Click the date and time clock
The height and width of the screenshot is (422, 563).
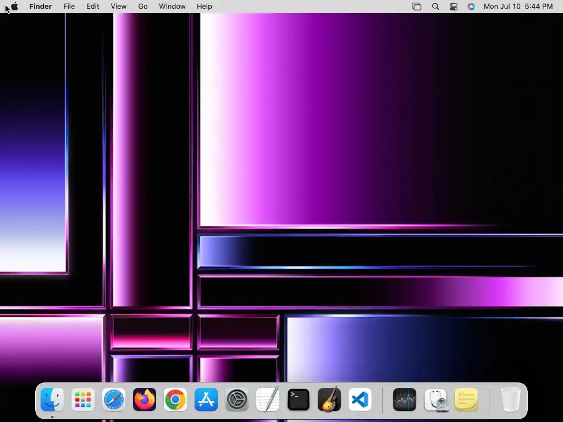[518, 7]
